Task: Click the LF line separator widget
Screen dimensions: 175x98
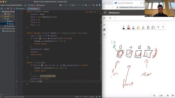Action: coord(81,97)
